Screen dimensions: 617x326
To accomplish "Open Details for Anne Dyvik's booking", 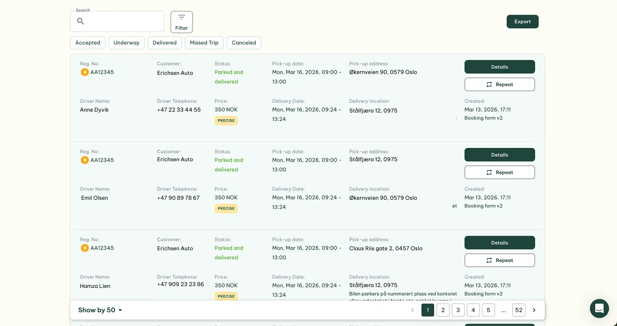I will [x=500, y=67].
